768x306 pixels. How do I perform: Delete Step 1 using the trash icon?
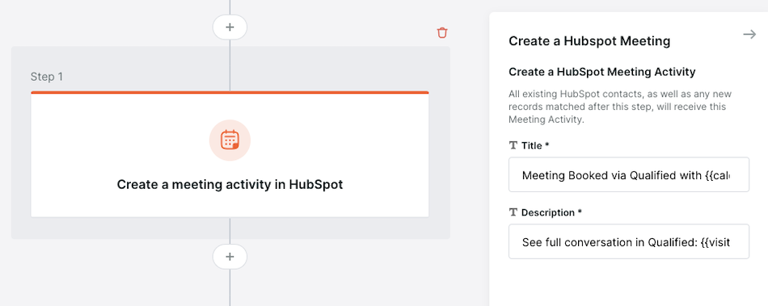pyautogui.click(x=441, y=33)
